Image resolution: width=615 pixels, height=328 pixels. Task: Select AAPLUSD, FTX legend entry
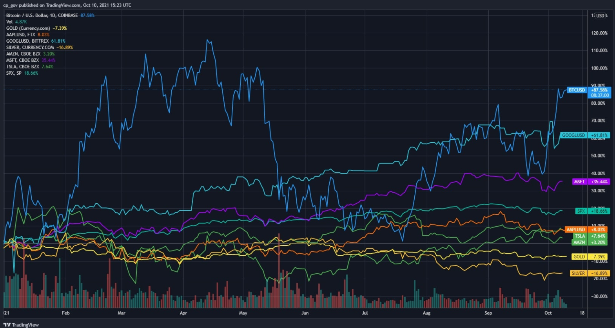21,34
